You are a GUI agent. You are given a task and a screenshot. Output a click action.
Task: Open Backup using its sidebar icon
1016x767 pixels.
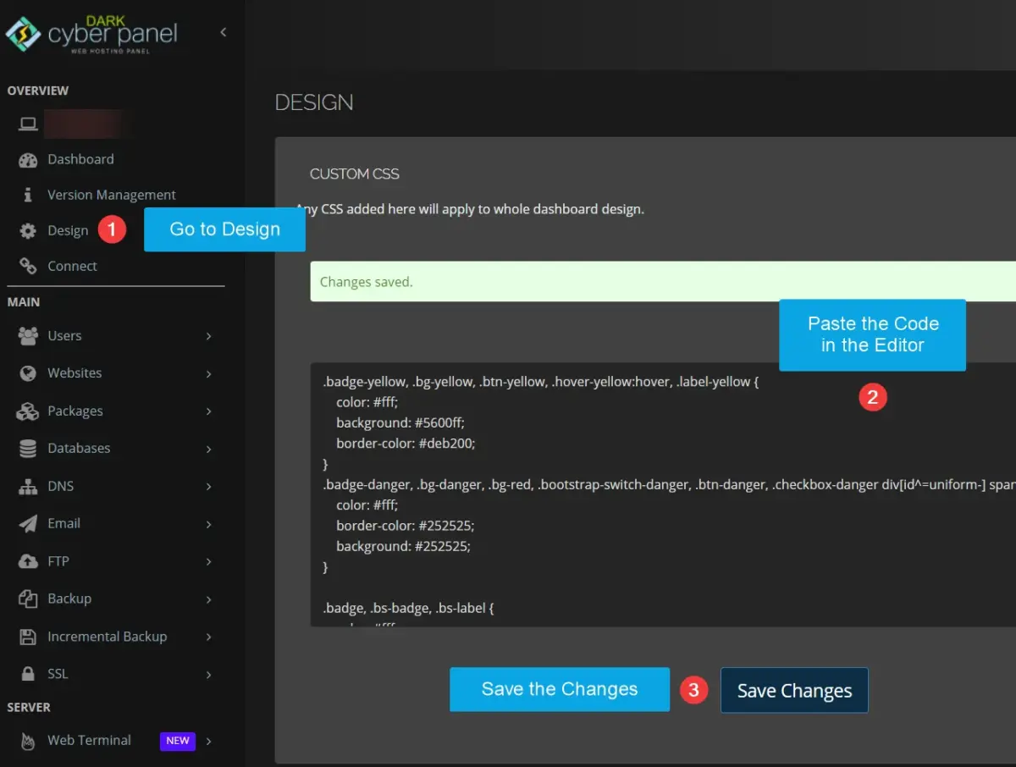pyautogui.click(x=28, y=599)
